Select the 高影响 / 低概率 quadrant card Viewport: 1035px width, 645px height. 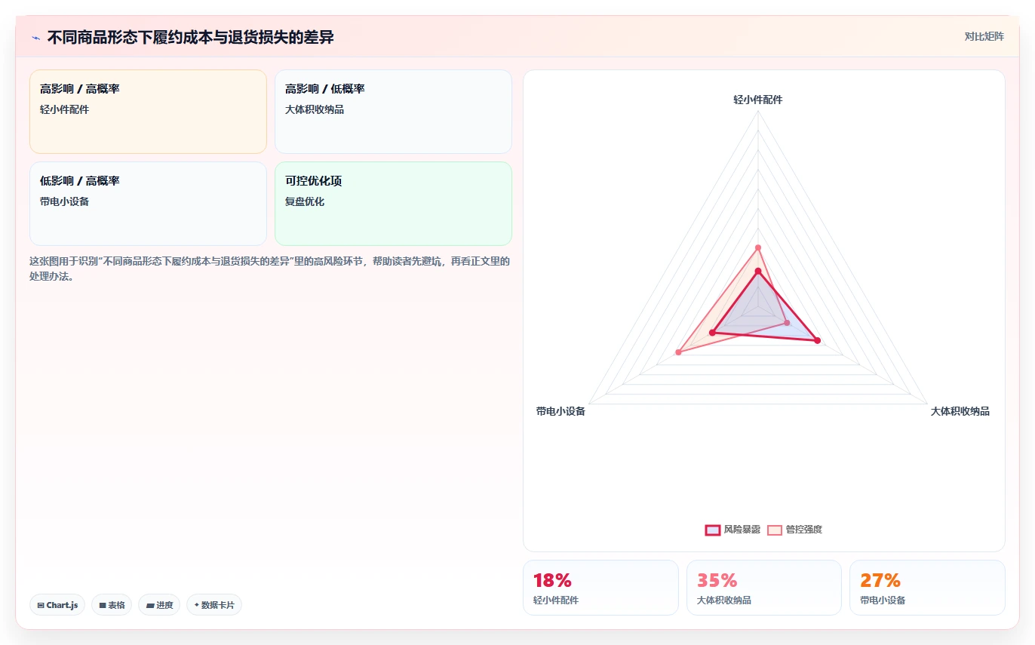pyautogui.click(x=393, y=112)
